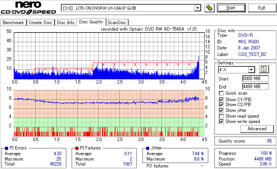This screenshot has height=169, width=277.
Task: Expand the 4 X scan speed dropdown
Action: point(251,70)
